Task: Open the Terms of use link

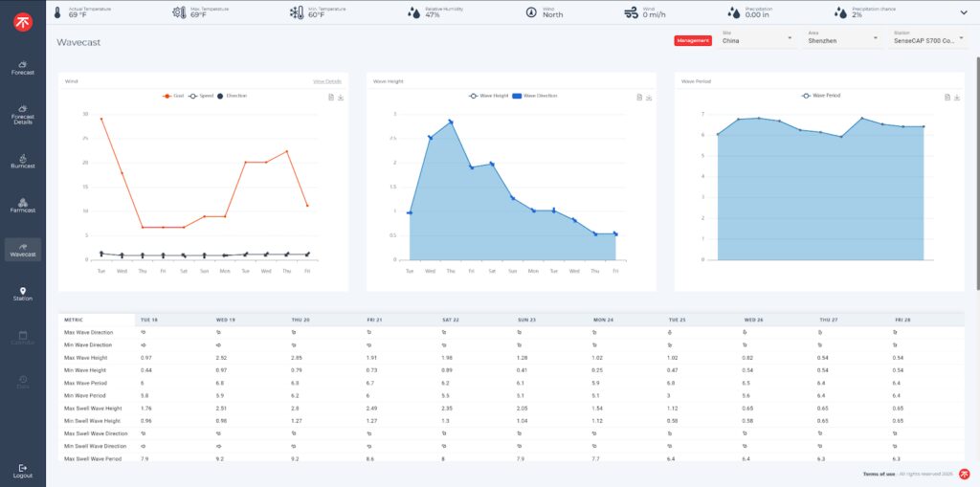Action: click(x=880, y=474)
